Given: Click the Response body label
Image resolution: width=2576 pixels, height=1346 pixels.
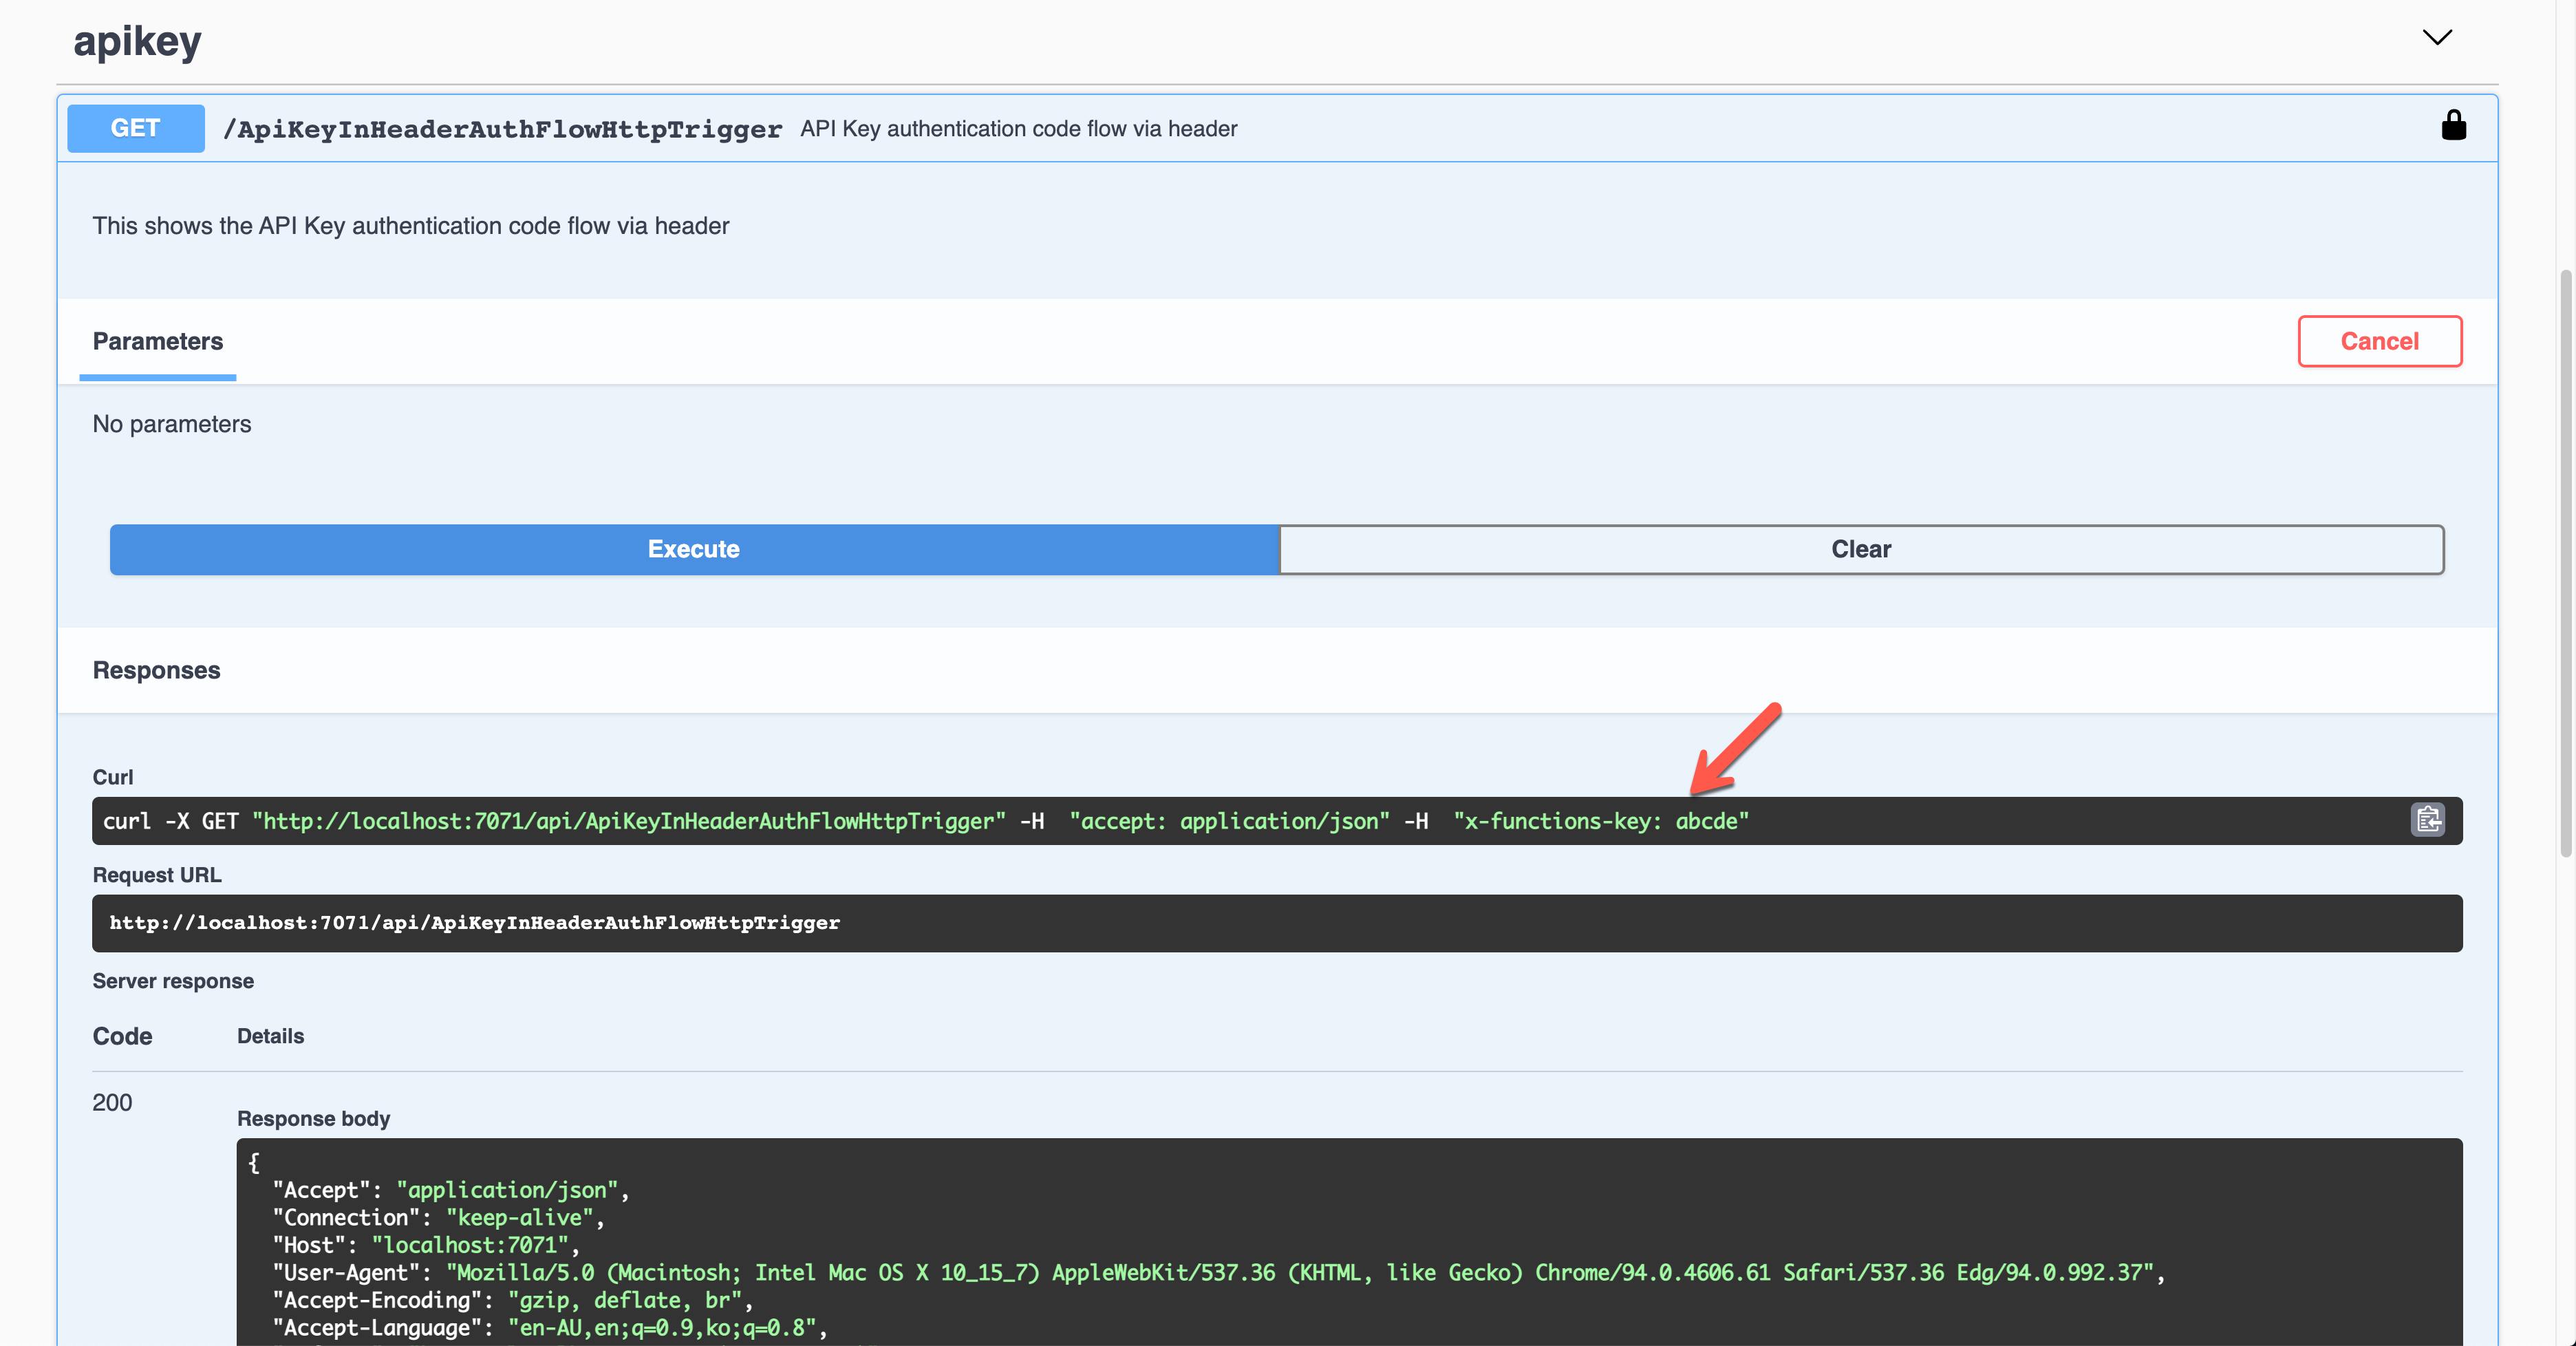Looking at the screenshot, I should (313, 1119).
